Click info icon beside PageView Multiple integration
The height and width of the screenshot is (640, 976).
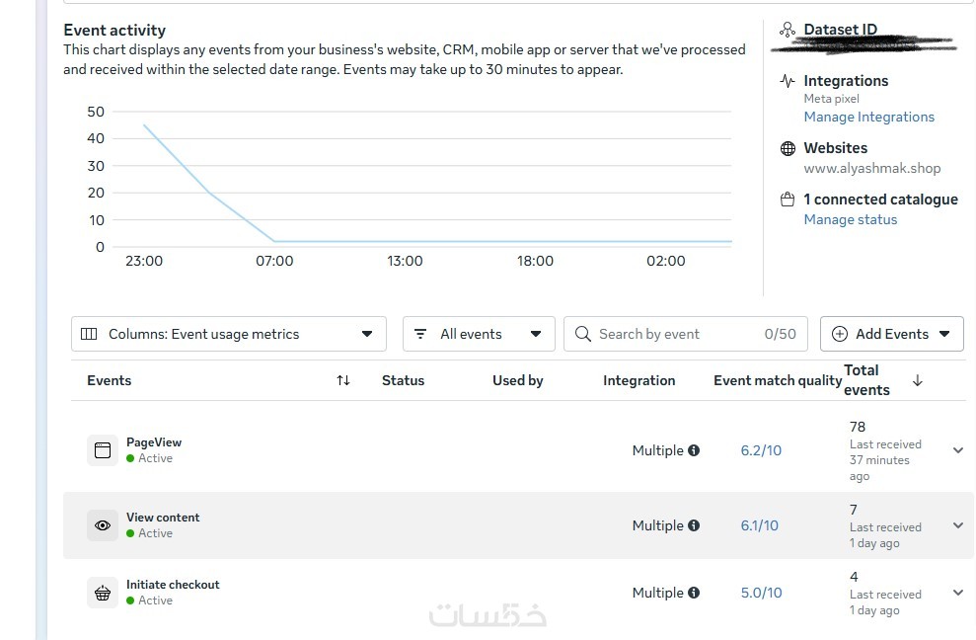tap(694, 450)
